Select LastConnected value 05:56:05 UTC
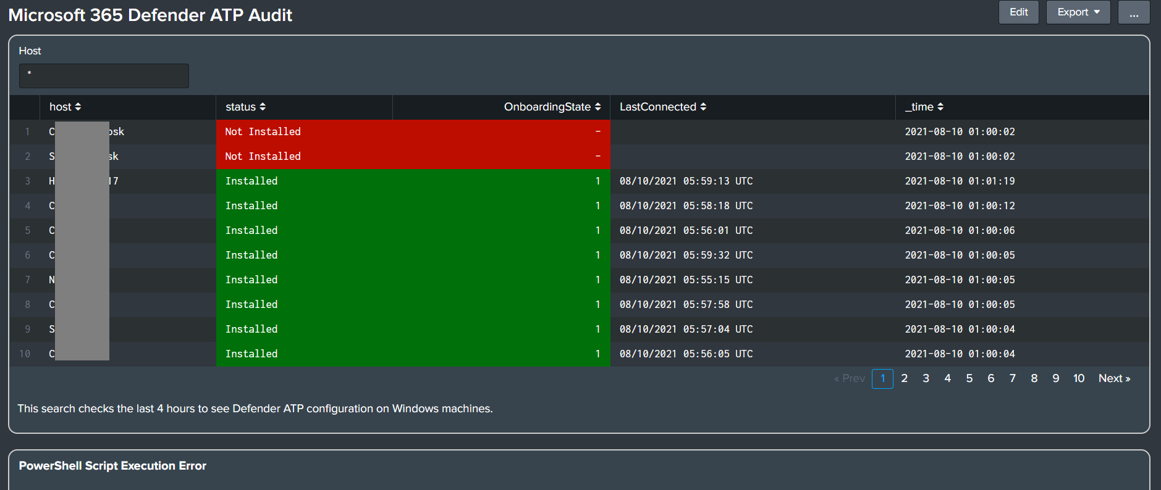This screenshot has height=490, width=1161. click(x=686, y=354)
